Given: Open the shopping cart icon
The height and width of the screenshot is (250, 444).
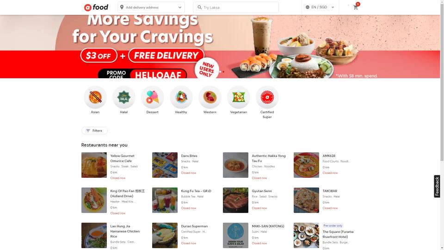Looking at the screenshot, I should pos(356,7).
